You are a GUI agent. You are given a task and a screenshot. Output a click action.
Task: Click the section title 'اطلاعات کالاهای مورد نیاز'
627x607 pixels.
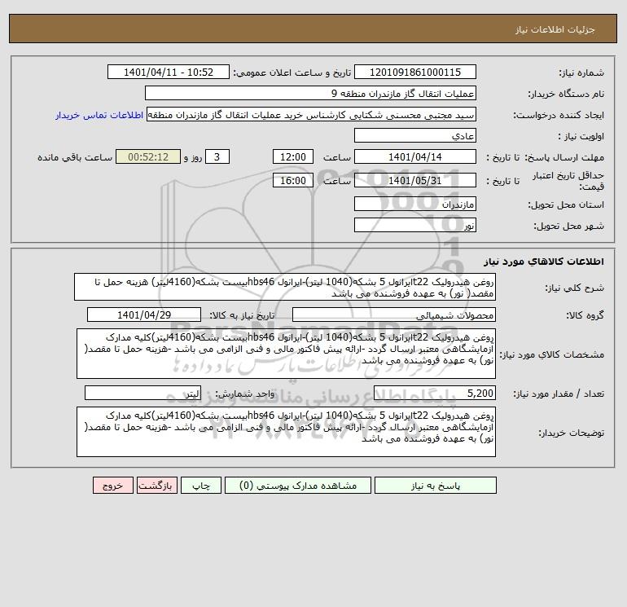(544, 262)
